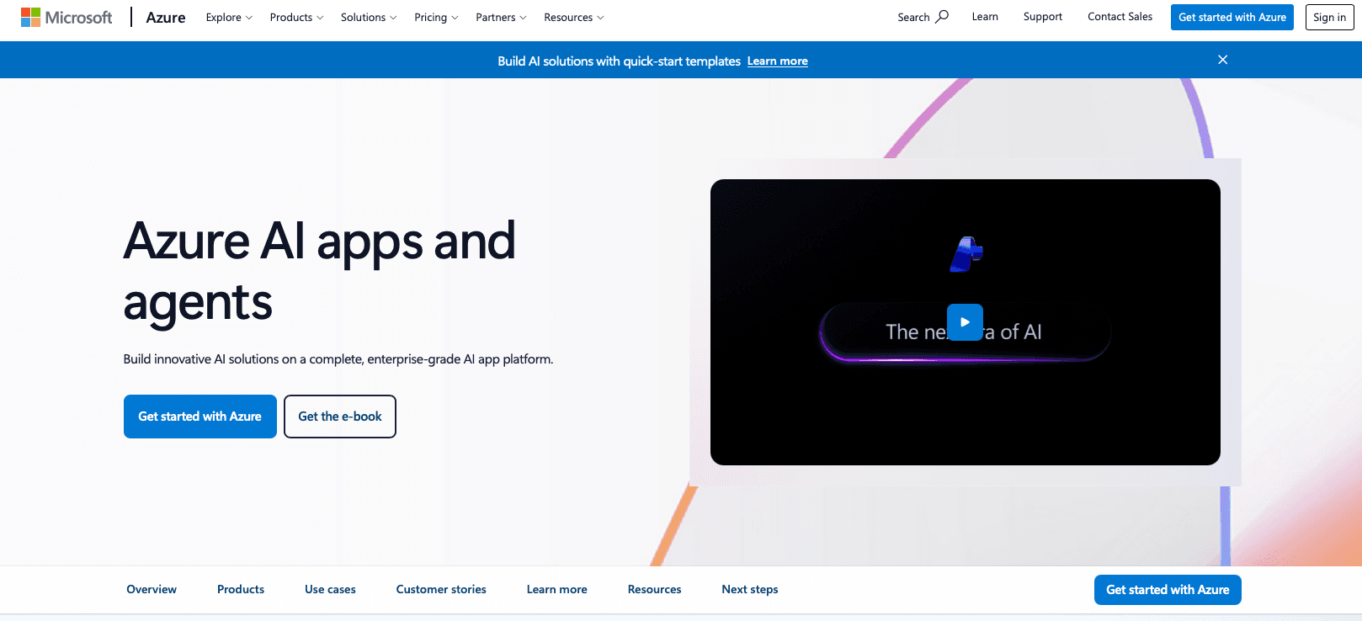Viewport: 1362px width, 621px height.
Task: Click the Azure logo in the video thumbnail
Action: [x=966, y=254]
